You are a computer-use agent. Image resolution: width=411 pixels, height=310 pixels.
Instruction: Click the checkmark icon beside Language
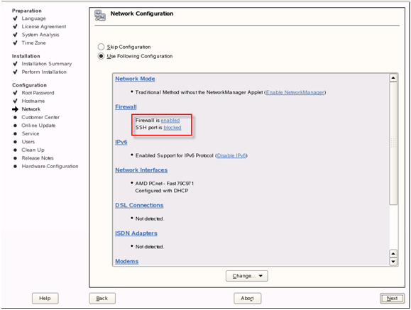tap(15, 18)
